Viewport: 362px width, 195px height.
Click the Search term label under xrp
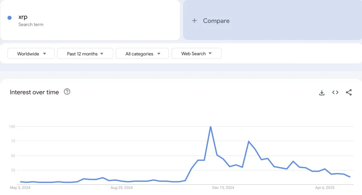(x=31, y=25)
